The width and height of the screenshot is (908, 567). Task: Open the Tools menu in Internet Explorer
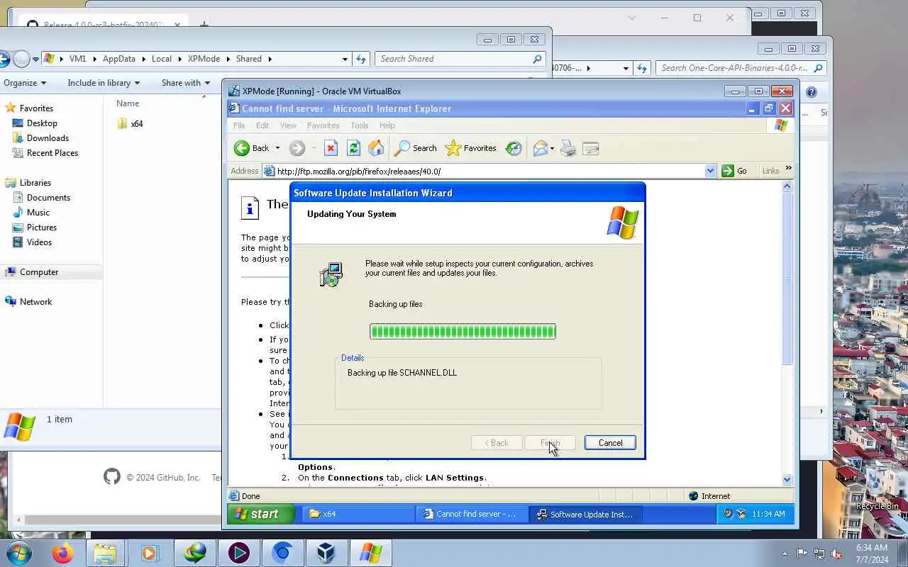point(360,125)
